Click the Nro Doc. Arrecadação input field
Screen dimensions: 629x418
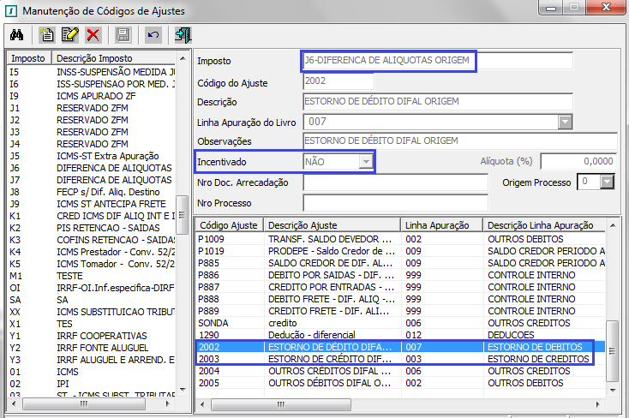[x=395, y=182]
